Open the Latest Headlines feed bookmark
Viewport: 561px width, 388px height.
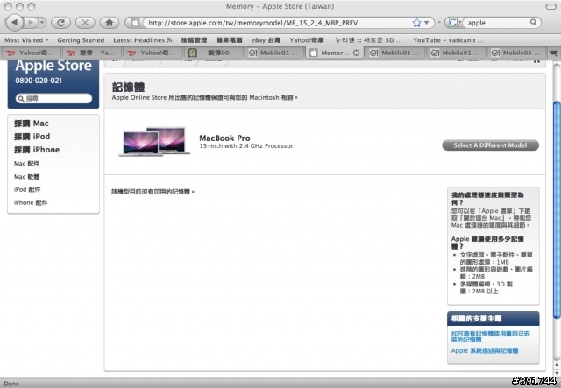142,40
